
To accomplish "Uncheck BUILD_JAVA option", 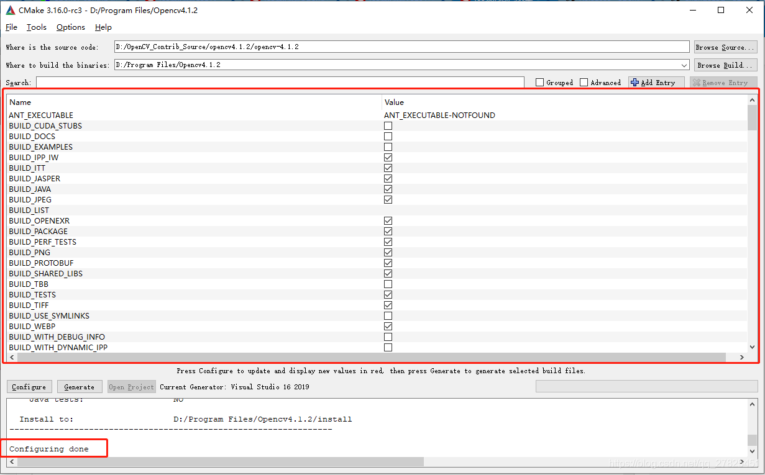I will pos(388,189).
